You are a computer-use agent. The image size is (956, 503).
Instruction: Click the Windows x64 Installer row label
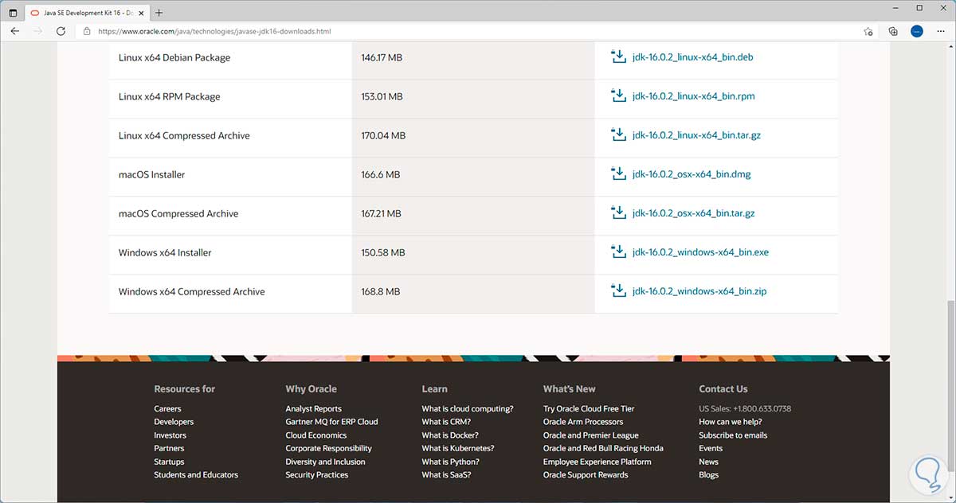(165, 252)
